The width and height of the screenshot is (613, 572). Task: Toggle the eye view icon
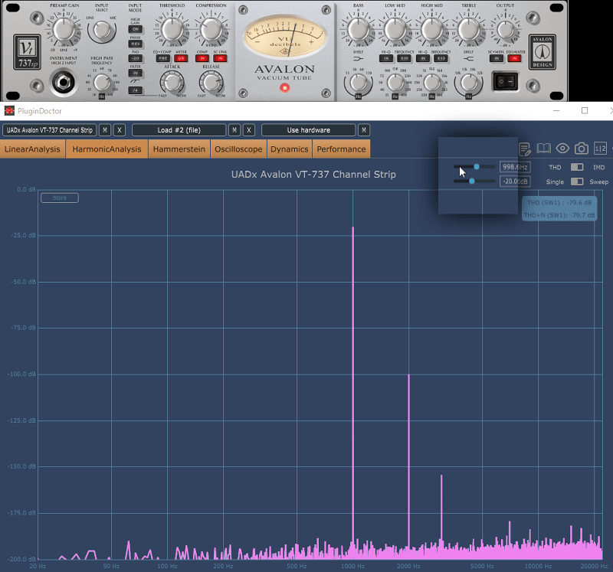point(562,149)
